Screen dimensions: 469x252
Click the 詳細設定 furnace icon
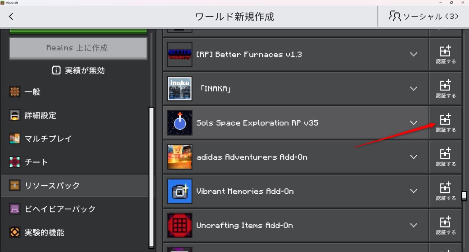(15, 115)
